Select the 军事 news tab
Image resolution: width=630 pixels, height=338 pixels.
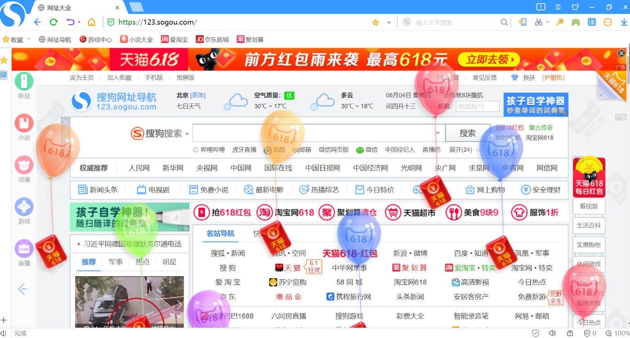point(116,262)
